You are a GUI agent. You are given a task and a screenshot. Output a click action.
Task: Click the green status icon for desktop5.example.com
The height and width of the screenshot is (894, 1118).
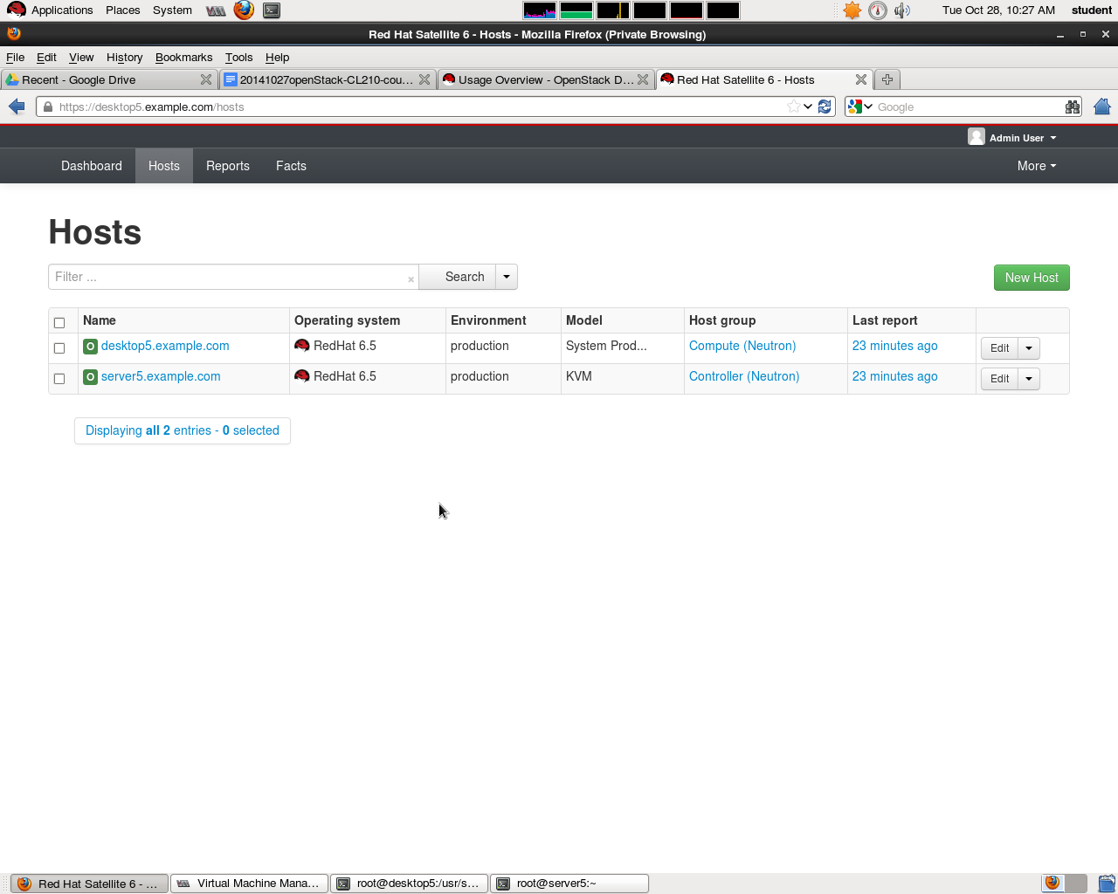tap(90, 347)
